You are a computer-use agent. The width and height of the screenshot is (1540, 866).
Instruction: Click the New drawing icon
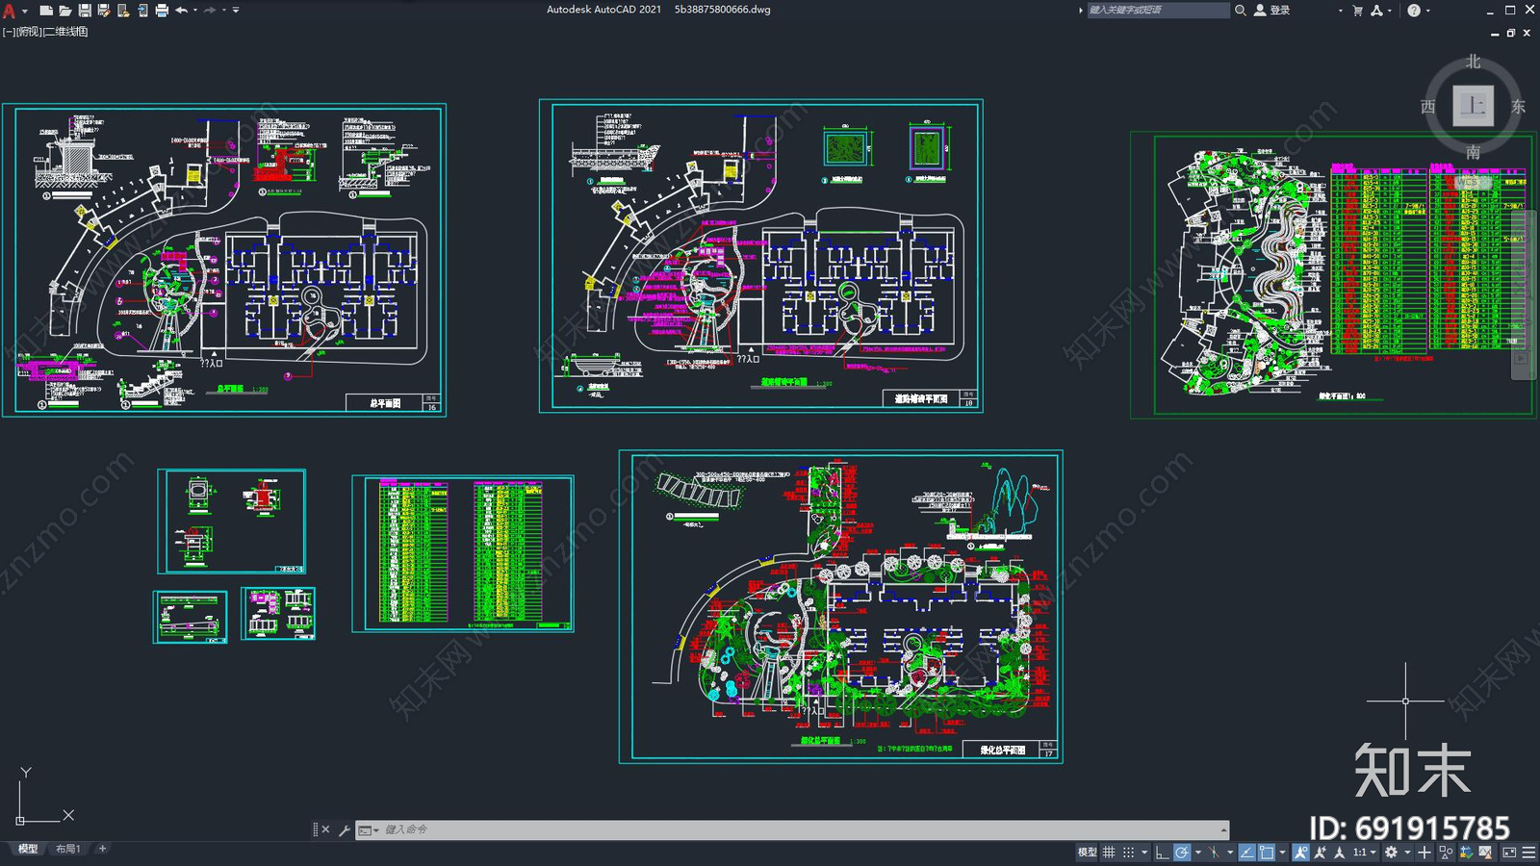pos(46,11)
